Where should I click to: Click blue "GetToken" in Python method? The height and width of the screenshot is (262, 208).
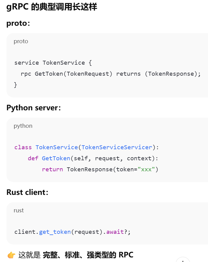tap(56, 158)
